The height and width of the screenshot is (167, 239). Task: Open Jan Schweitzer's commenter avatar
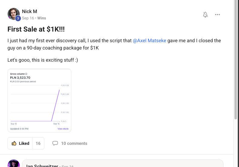[x=14, y=164]
